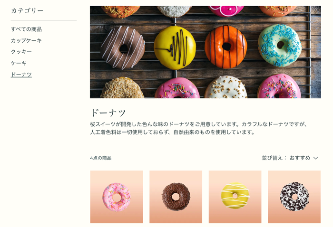Click the donut description paragraph
The image size is (333, 227).
point(198,128)
